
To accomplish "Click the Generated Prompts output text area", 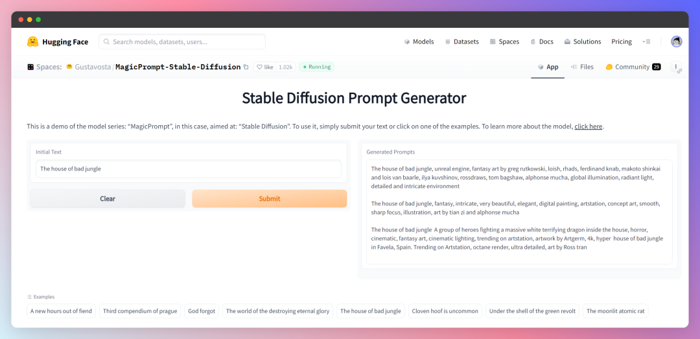I will pyautogui.click(x=519, y=212).
